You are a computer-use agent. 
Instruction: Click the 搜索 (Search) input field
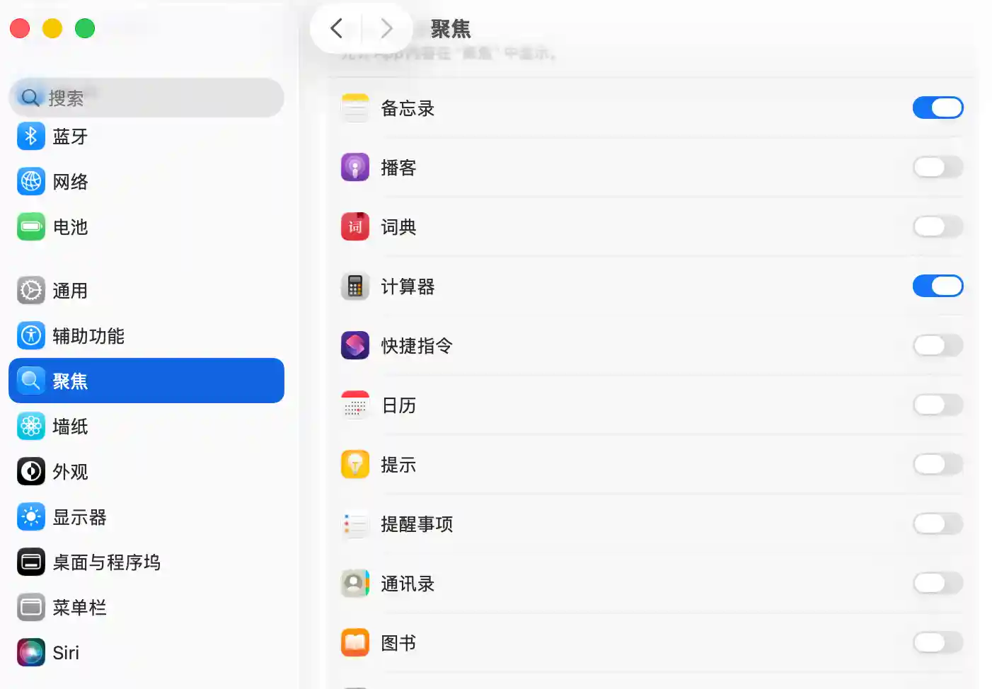pos(146,98)
